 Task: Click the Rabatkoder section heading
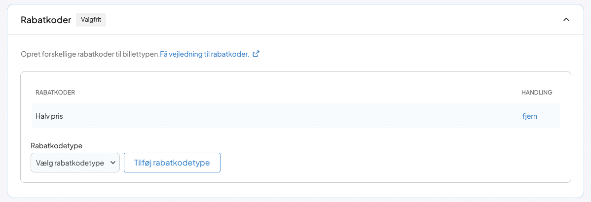tap(46, 20)
